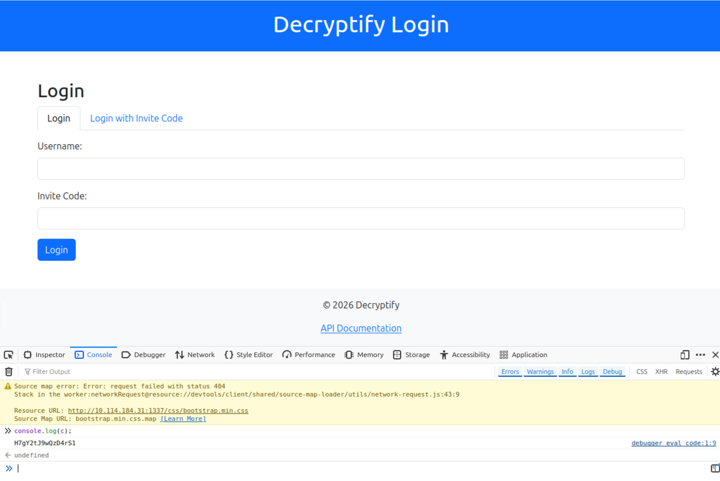Screen dimensions: 720x481
Task: Click the Decryptify Login header title
Action: 361,25
